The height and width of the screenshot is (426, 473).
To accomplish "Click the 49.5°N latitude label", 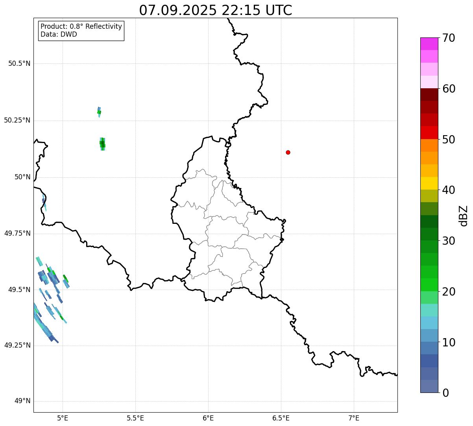I will (19, 290).
